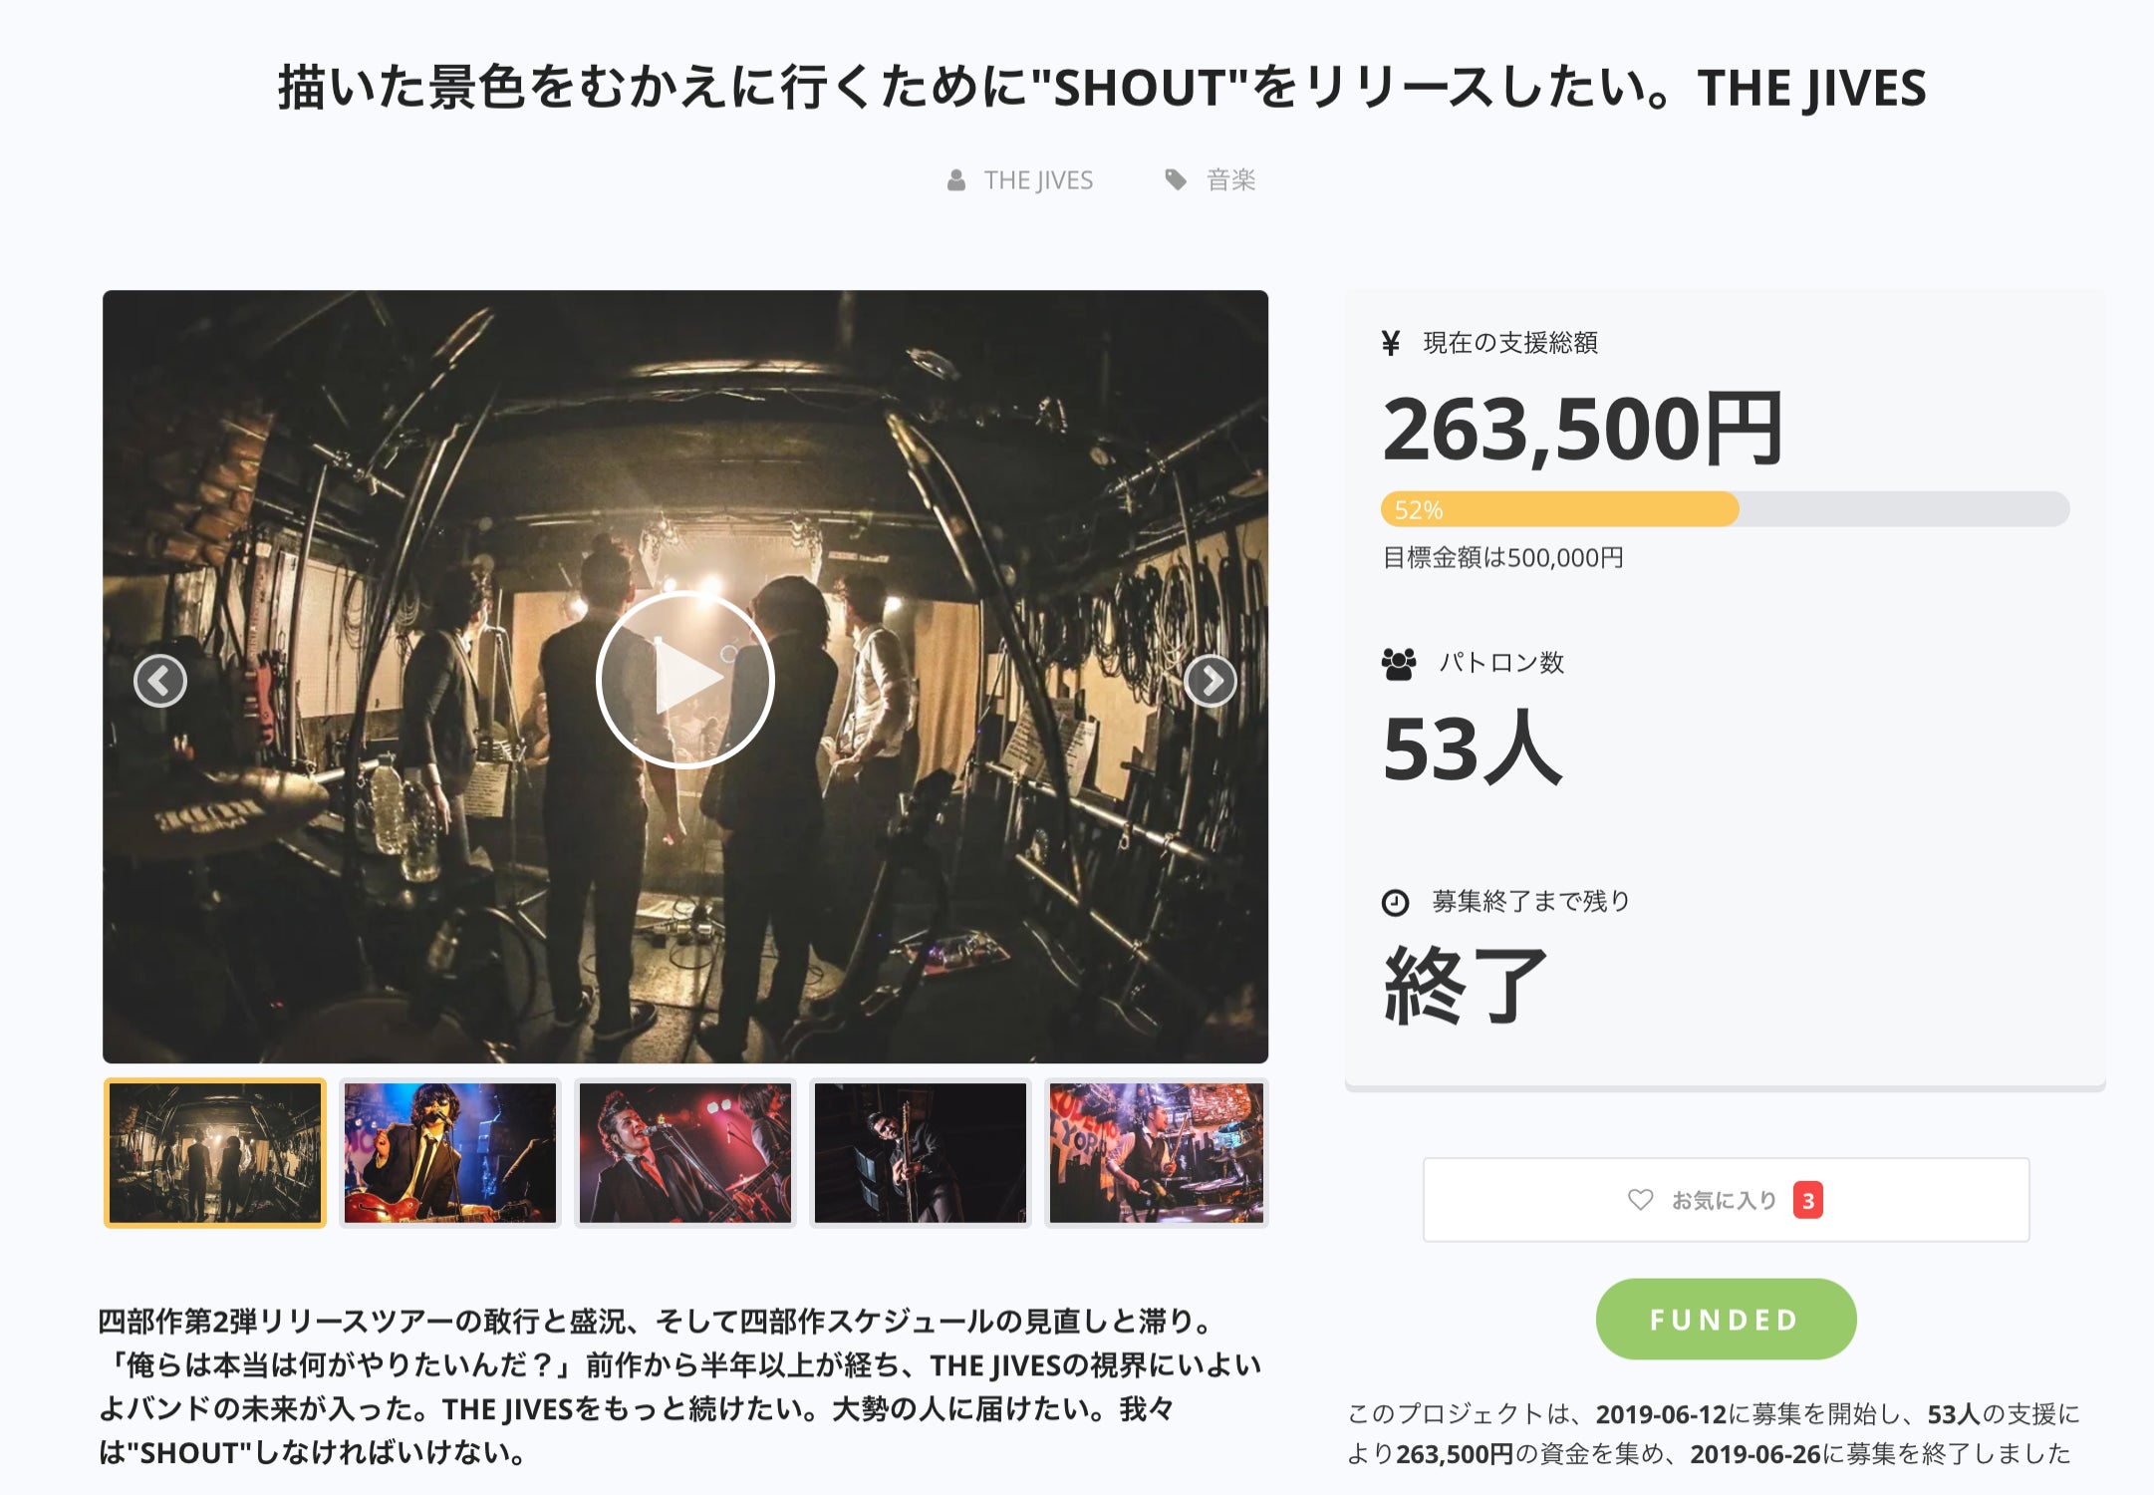
Task: Go to previous slide with left arrow
Action: 160,681
